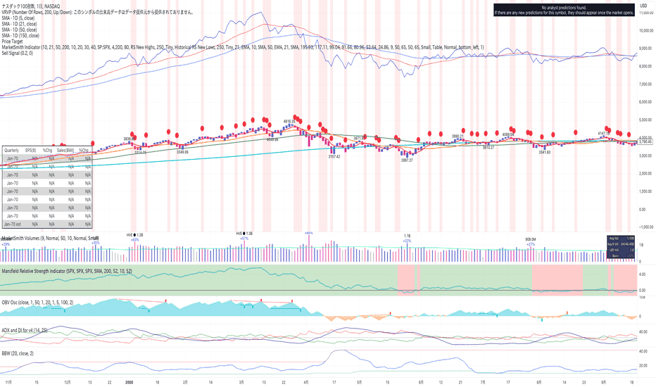Click the 4.00 label on Mansfield axis
The width and height of the screenshot is (656, 387).
(642, 274)
